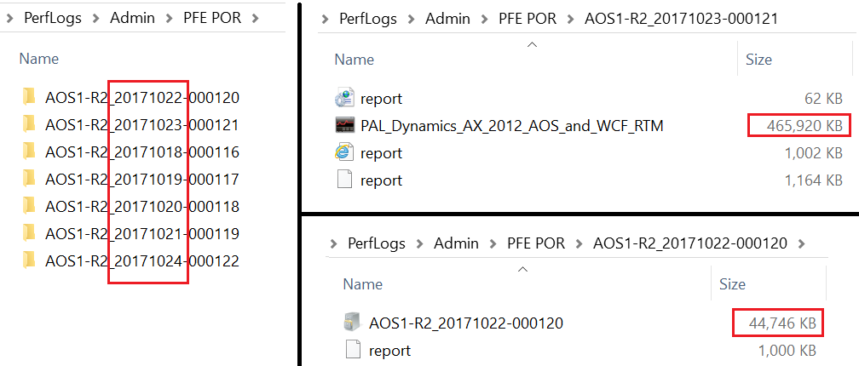
Task: Expand chevron after PFE POR in left breadcrumb
Action: click(x=254, y=19)
